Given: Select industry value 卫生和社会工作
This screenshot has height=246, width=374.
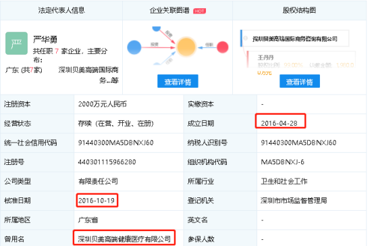Looking at the screenshot, I should [x=284, y=181].
